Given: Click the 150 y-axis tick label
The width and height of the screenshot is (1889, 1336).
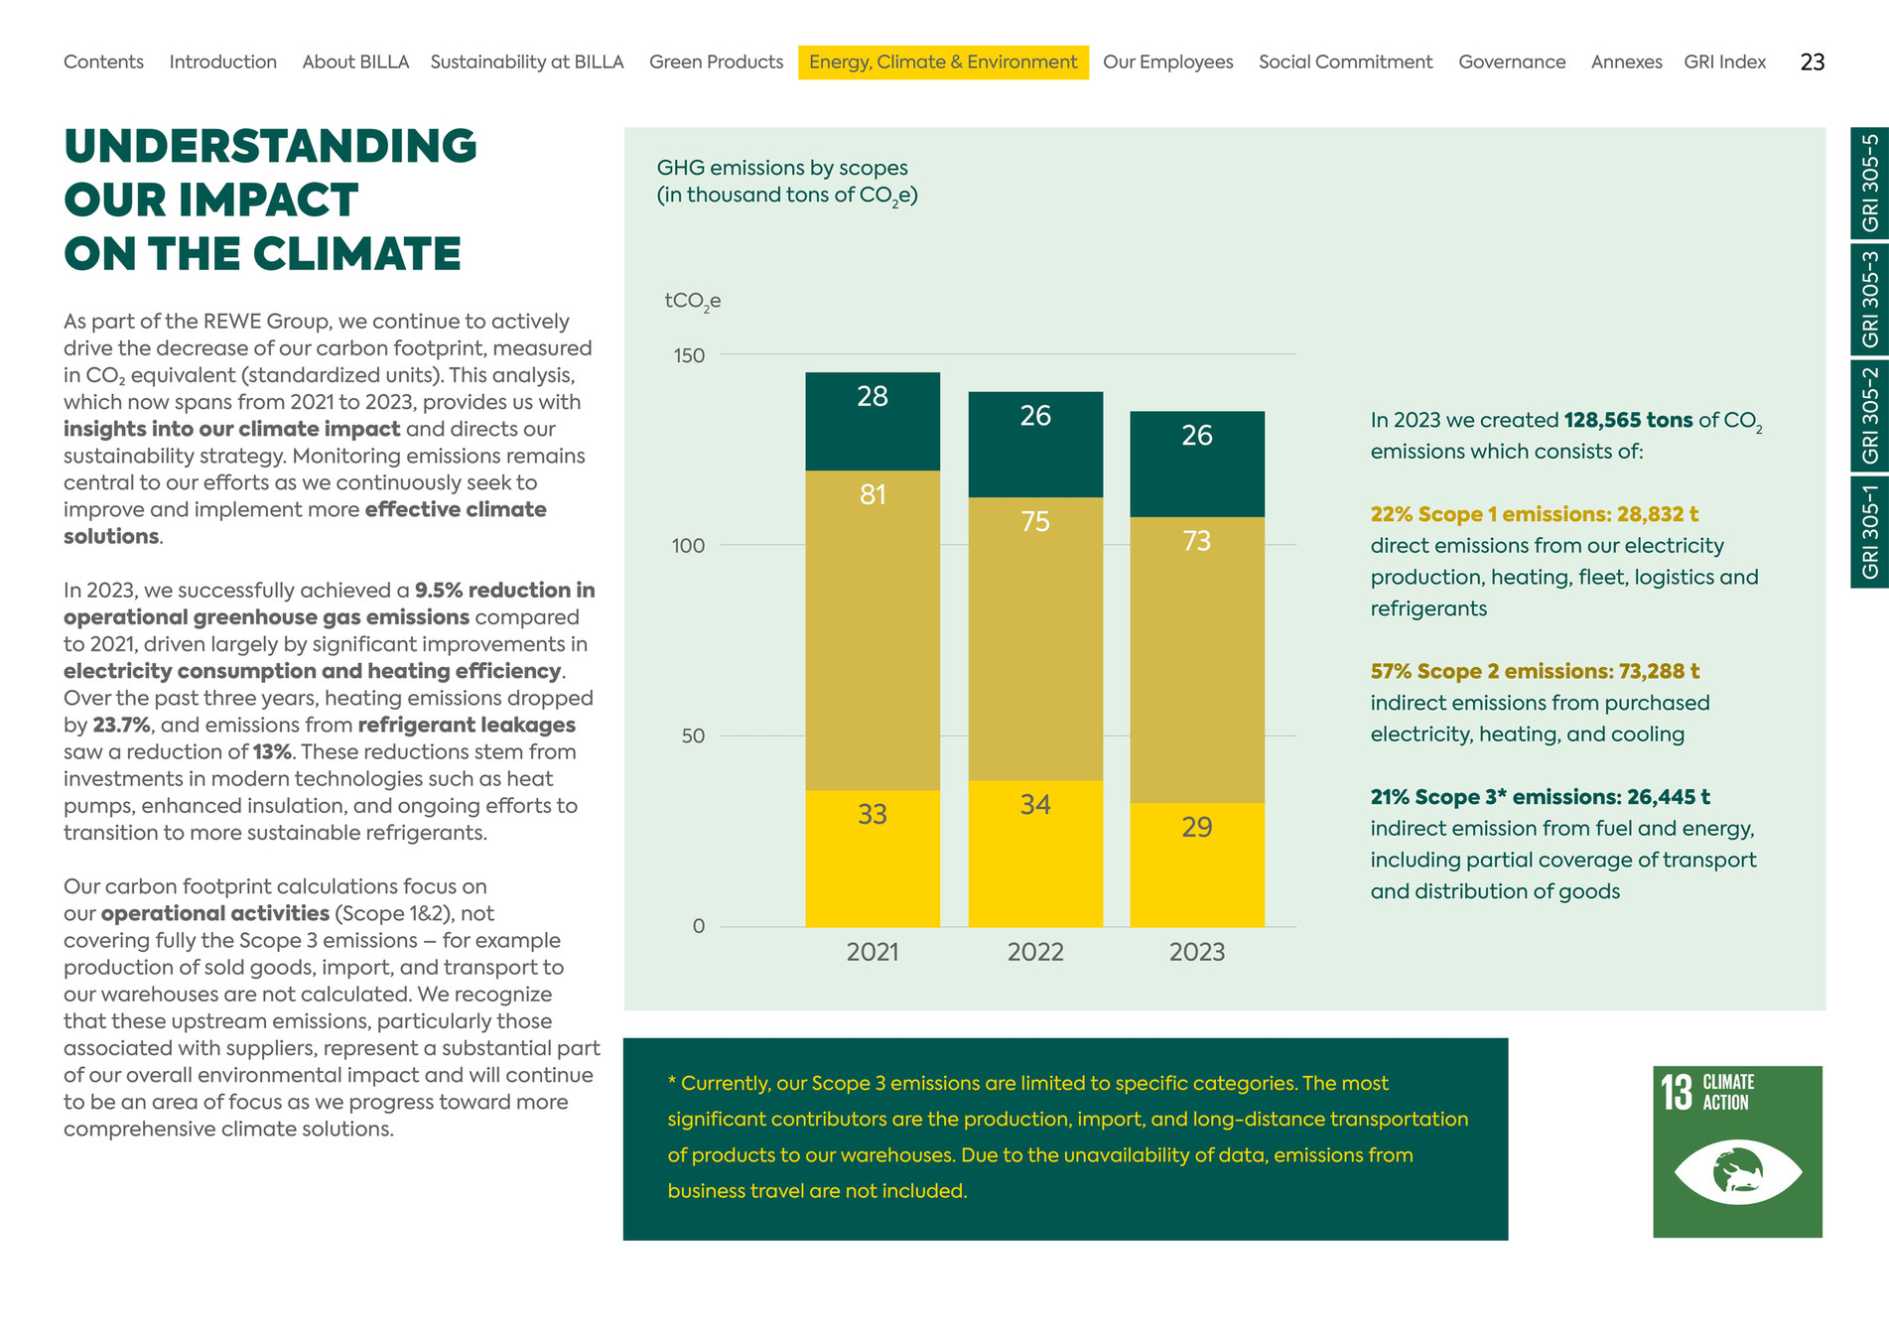Looking at the screenshot, I should [x=689, y=355].
